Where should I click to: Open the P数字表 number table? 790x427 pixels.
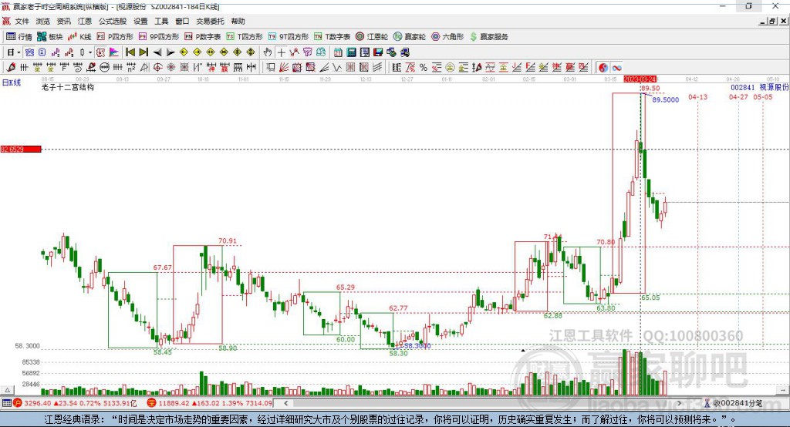tap(203, 37)
